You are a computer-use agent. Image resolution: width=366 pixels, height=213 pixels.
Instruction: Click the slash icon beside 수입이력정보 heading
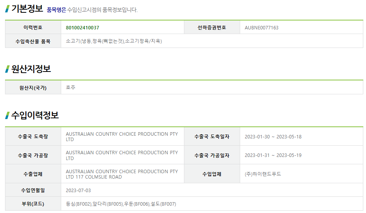pyautogui.click(x=7, y=115)
